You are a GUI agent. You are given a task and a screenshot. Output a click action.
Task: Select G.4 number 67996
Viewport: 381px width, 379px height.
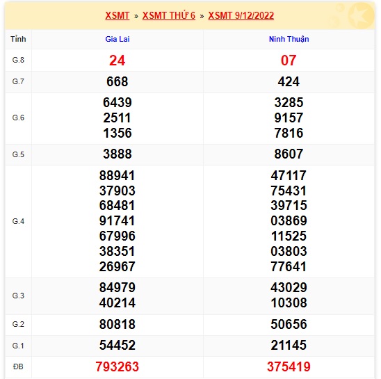point(117,236)
